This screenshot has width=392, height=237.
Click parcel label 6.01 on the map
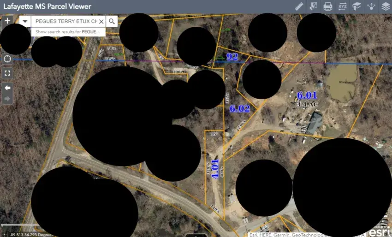[307, 95]
